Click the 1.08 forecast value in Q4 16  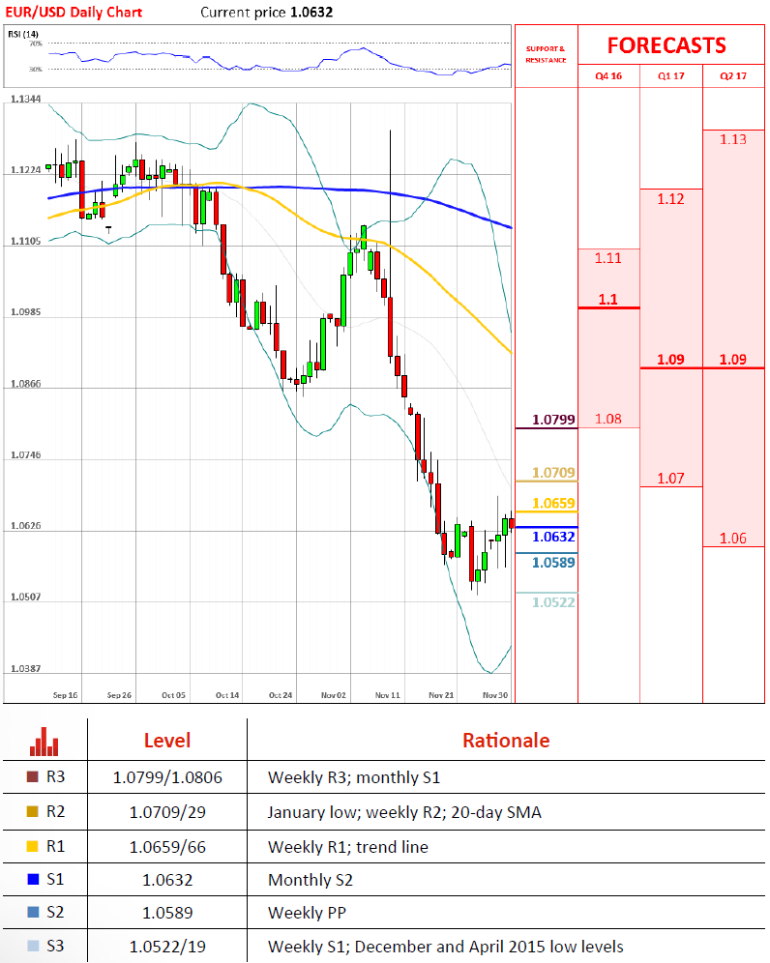[x=607, y=420]
